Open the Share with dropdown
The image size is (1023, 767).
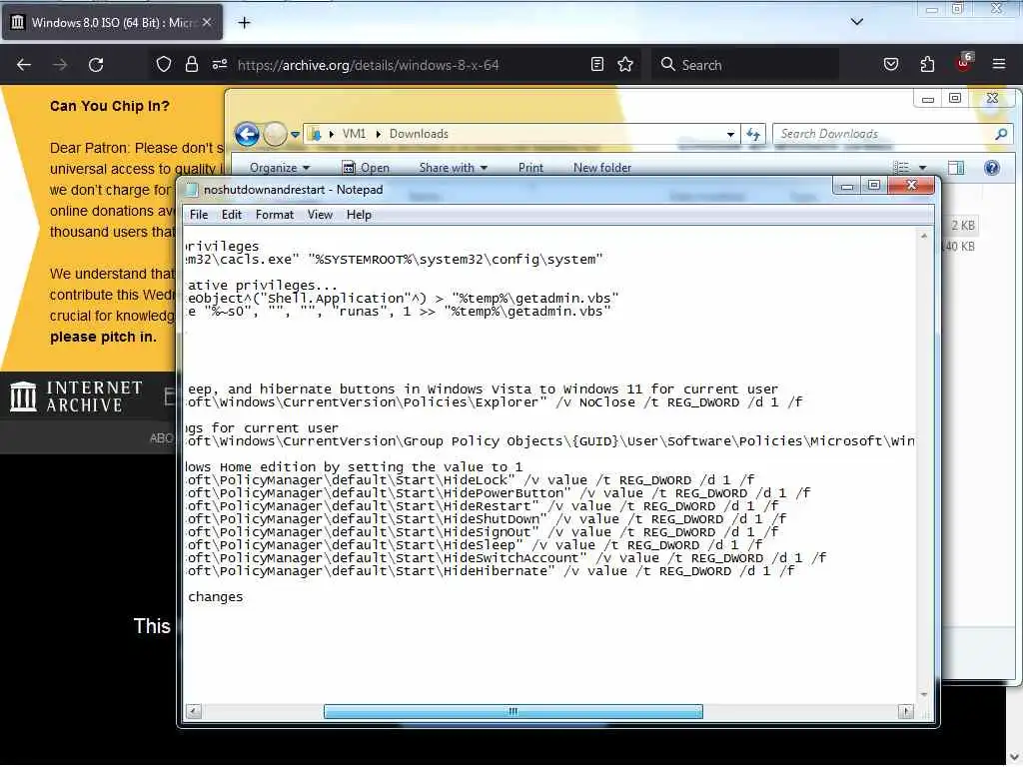pyautogui.click(x=454, y=168)
